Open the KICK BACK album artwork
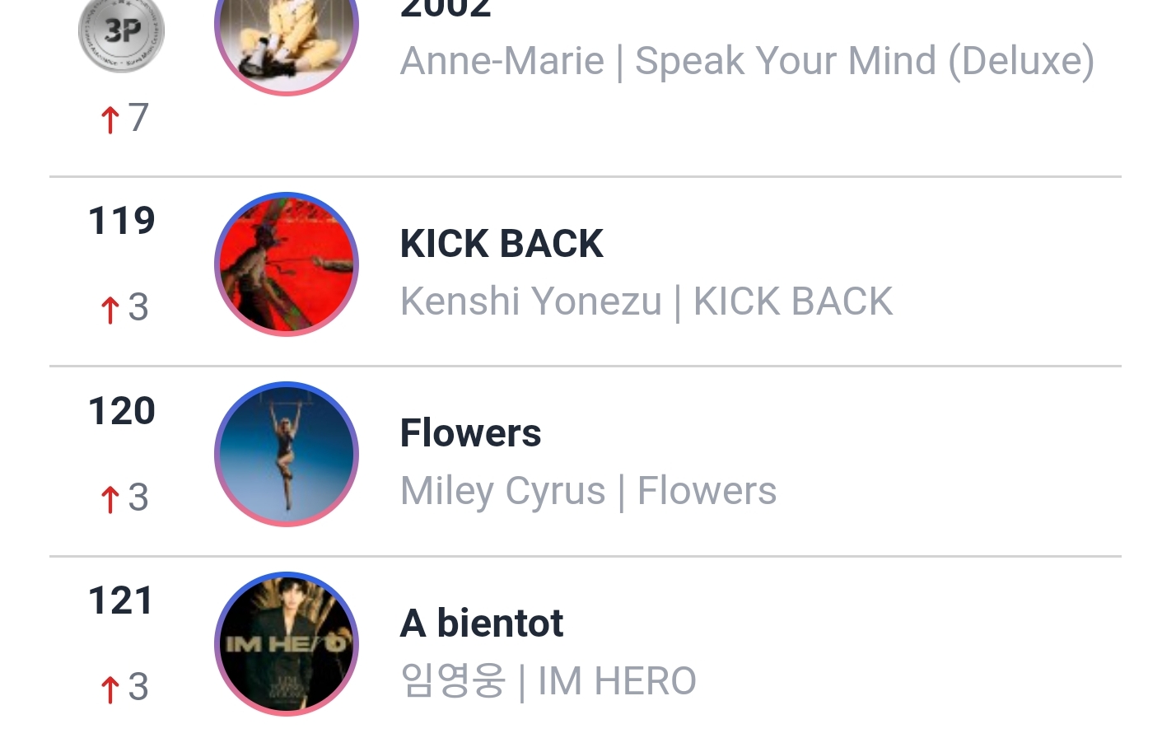1176x738 pixels. click(287, 264)
